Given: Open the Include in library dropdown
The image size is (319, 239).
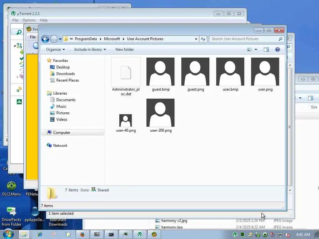Looking at the screenshot, I should [90, 49].
